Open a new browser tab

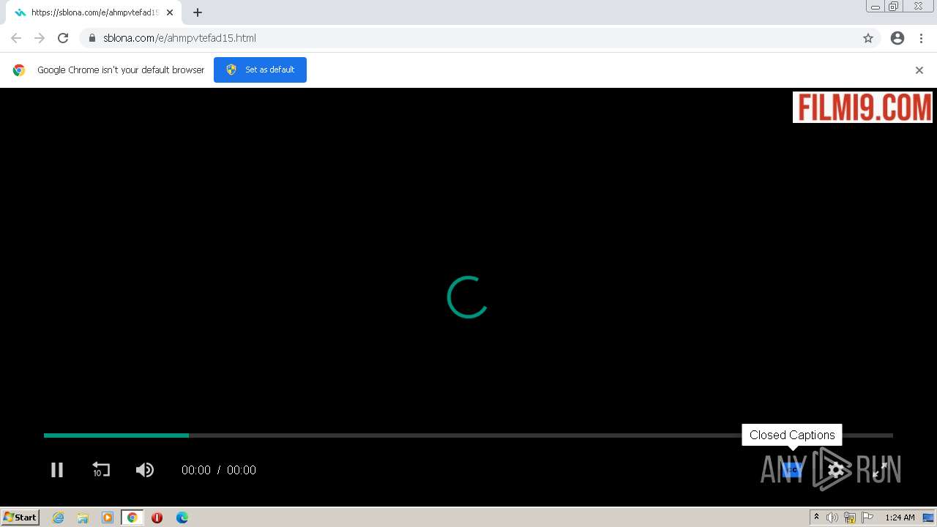[198, 12]
